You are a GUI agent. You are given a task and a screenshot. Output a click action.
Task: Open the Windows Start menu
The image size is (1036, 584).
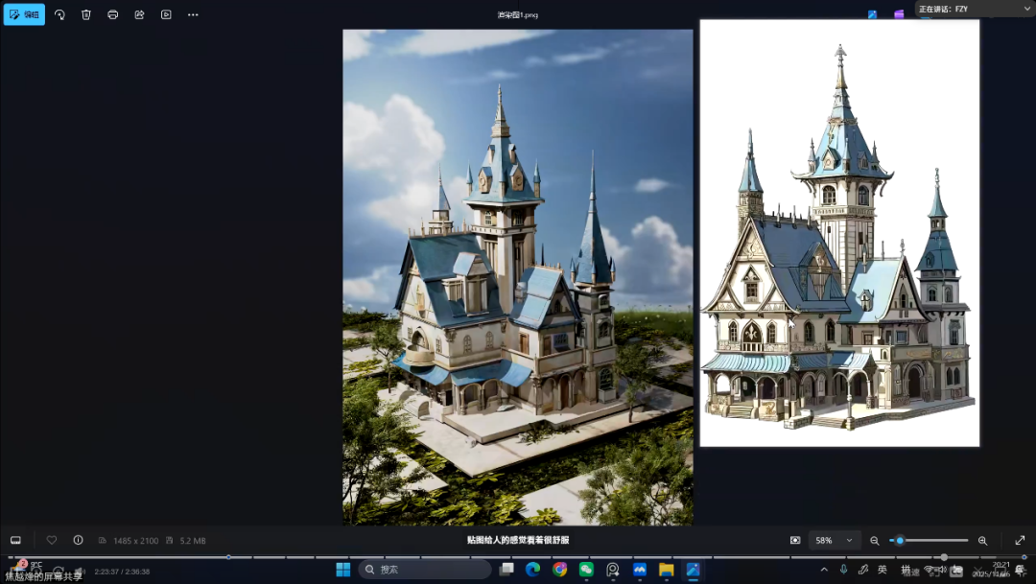click(x=342, y=570)
